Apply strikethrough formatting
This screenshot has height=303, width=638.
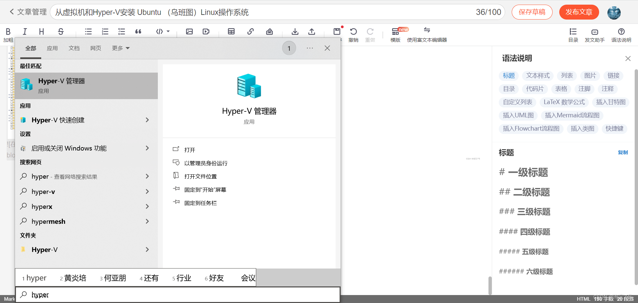(x=60, y=32)
